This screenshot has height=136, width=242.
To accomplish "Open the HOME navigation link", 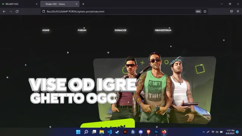I will (46, 30).
